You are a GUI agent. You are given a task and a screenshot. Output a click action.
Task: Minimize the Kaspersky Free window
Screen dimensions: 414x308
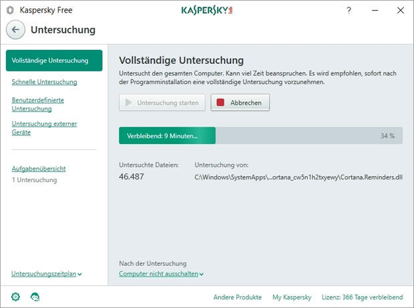coord(375,10)
